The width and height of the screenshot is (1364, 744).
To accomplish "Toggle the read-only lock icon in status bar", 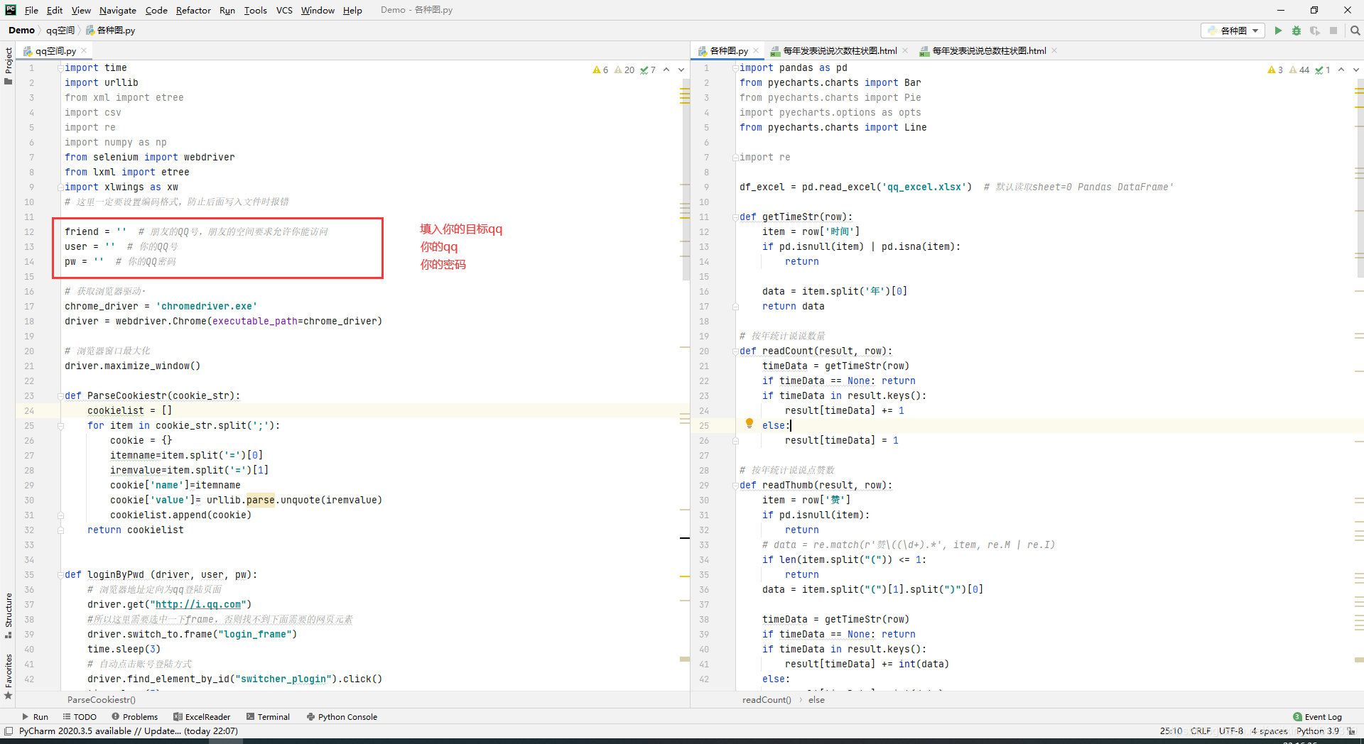I will (1351, 731).
